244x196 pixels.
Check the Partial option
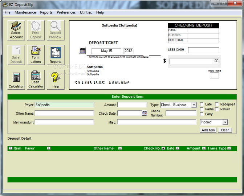tap(202, 109)
